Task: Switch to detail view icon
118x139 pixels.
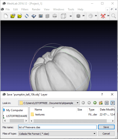Action: click(x=112, y=103)
